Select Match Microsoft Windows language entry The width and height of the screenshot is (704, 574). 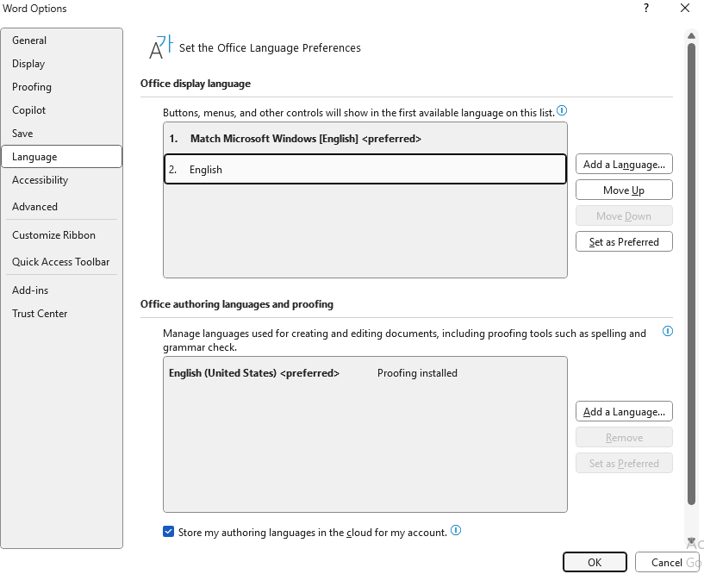pos(364,139)
